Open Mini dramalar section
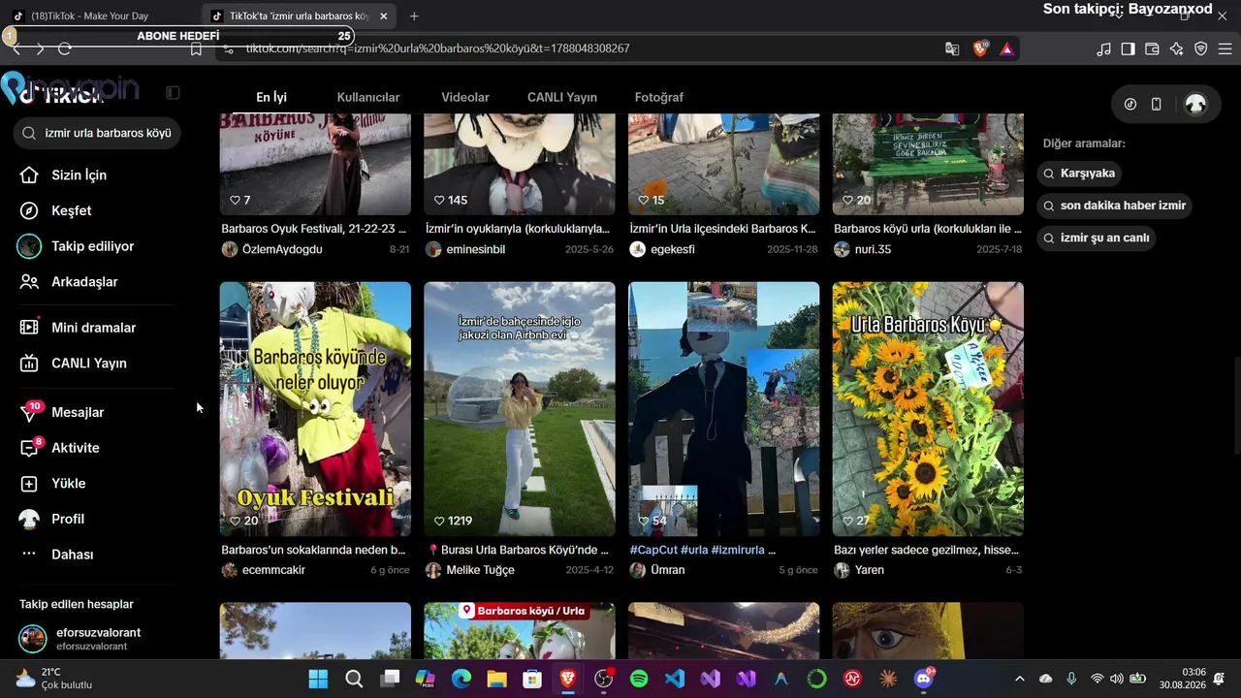Viewport: 1241px width, 698px height. (80, 328)
